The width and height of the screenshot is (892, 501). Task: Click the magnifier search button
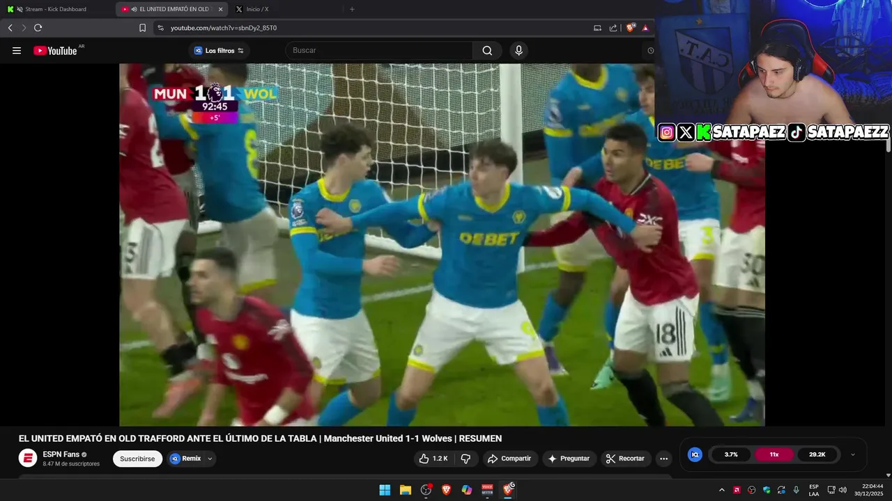487,50
